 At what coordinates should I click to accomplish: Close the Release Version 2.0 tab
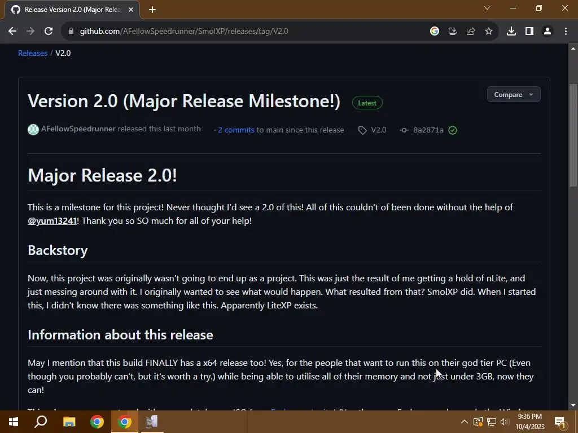coord(131,10)
